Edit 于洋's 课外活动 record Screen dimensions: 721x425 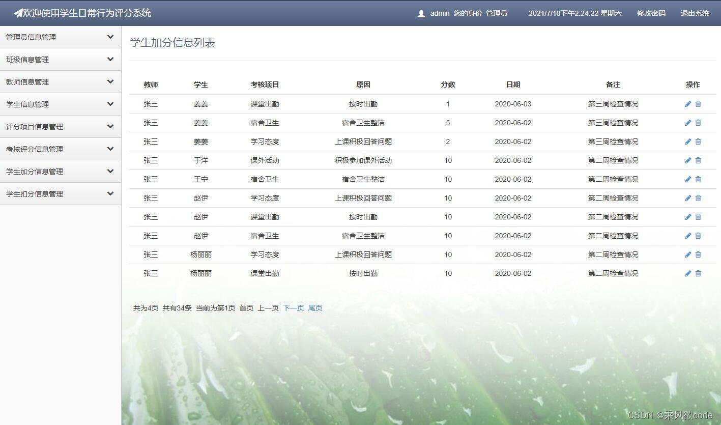[687, 160]
